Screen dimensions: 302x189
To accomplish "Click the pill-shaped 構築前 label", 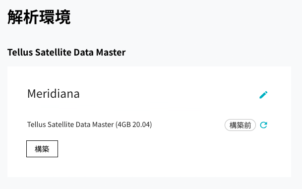I will pyautogui.click(x=240, y=125).
